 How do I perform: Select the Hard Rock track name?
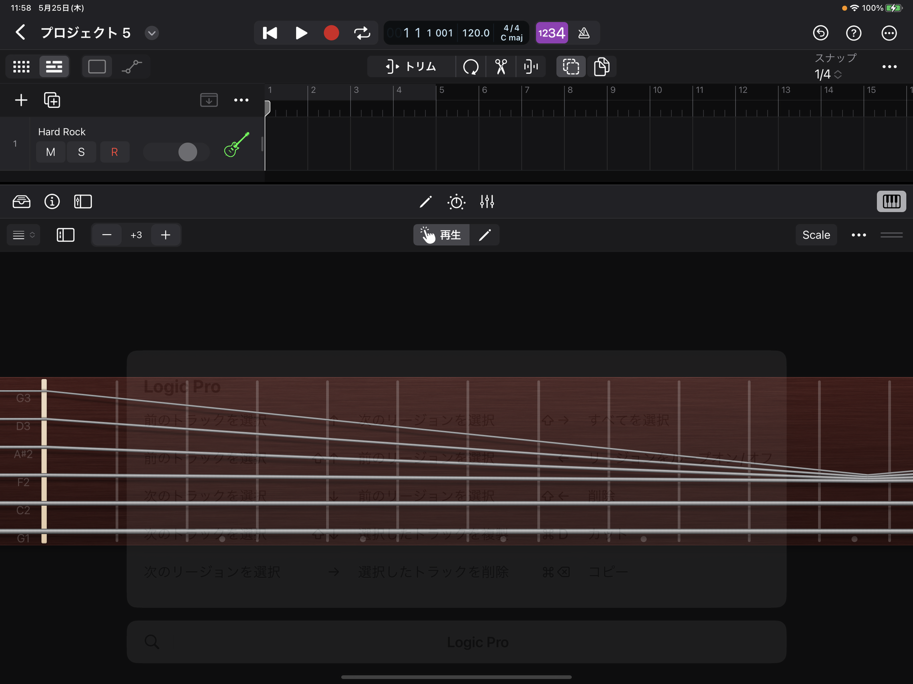62,132
